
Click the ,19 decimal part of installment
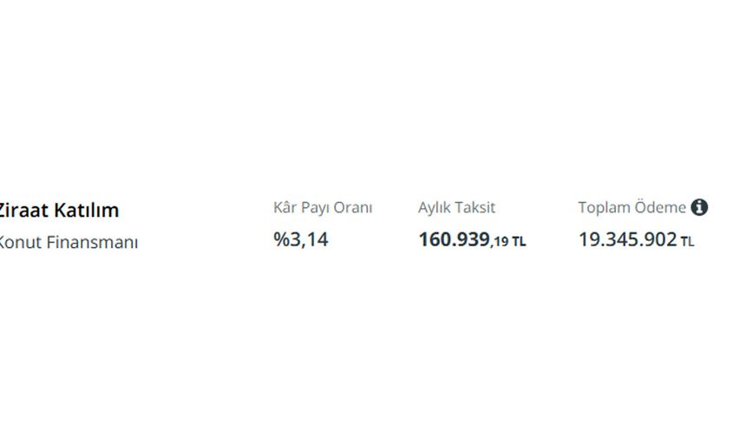[500, 242]
